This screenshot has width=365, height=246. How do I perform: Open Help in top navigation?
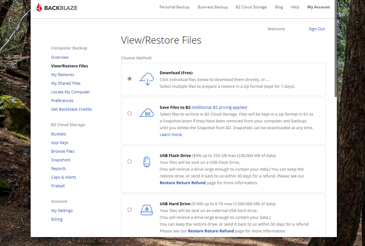tap(295, 7)
